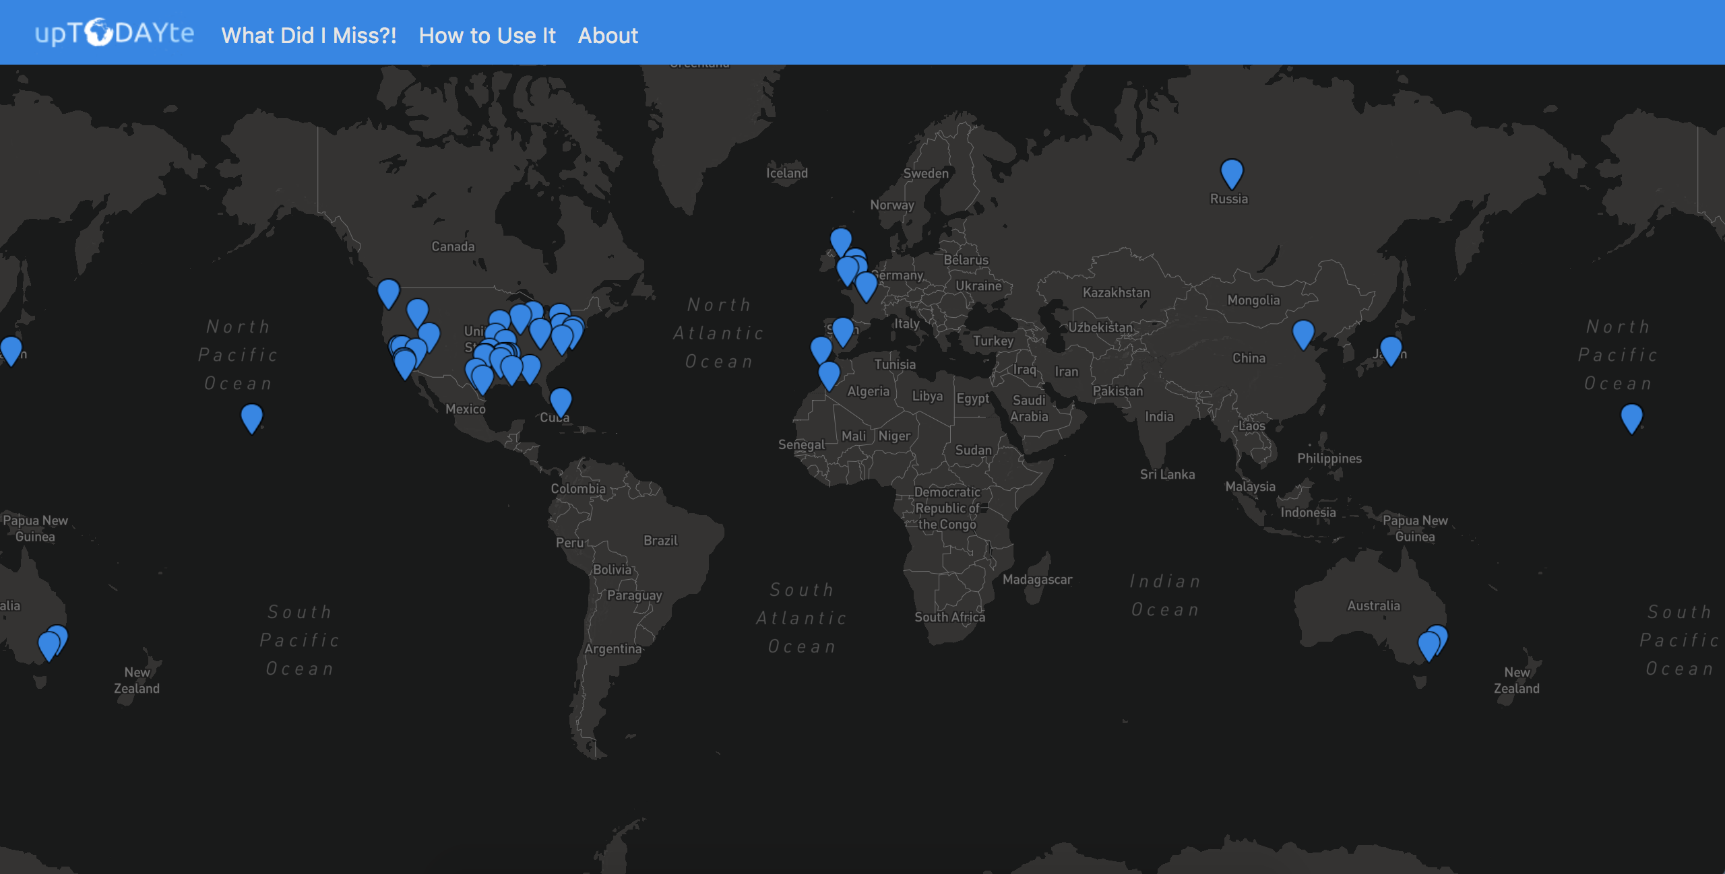Select the lone North Pacific Ocean marker near Hawaii
This screenshot has width=1725, height=874.
[x=251, y=416]
